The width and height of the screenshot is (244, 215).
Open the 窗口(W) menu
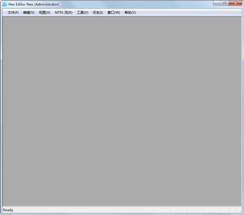113,13
